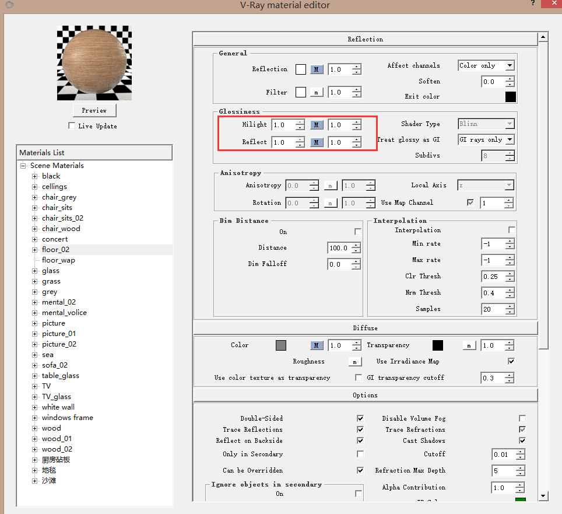Click the Roughness map m button

pos(354,362)
